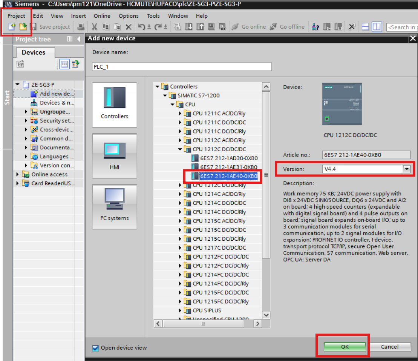This screenshot has width=418, height=361.
Task: Click Go online in the toolbar
Action: 249,27
